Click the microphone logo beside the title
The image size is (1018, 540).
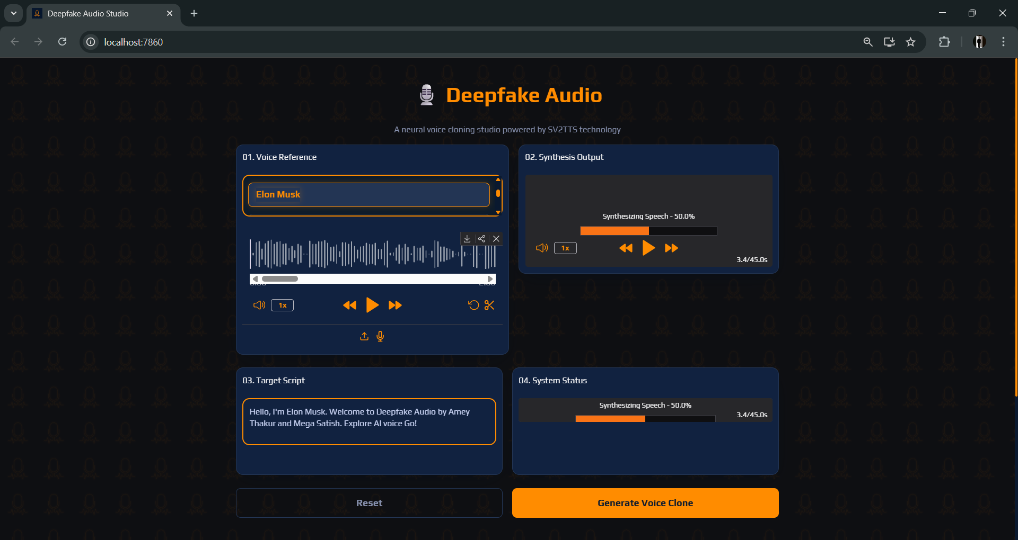coord(427,95)
